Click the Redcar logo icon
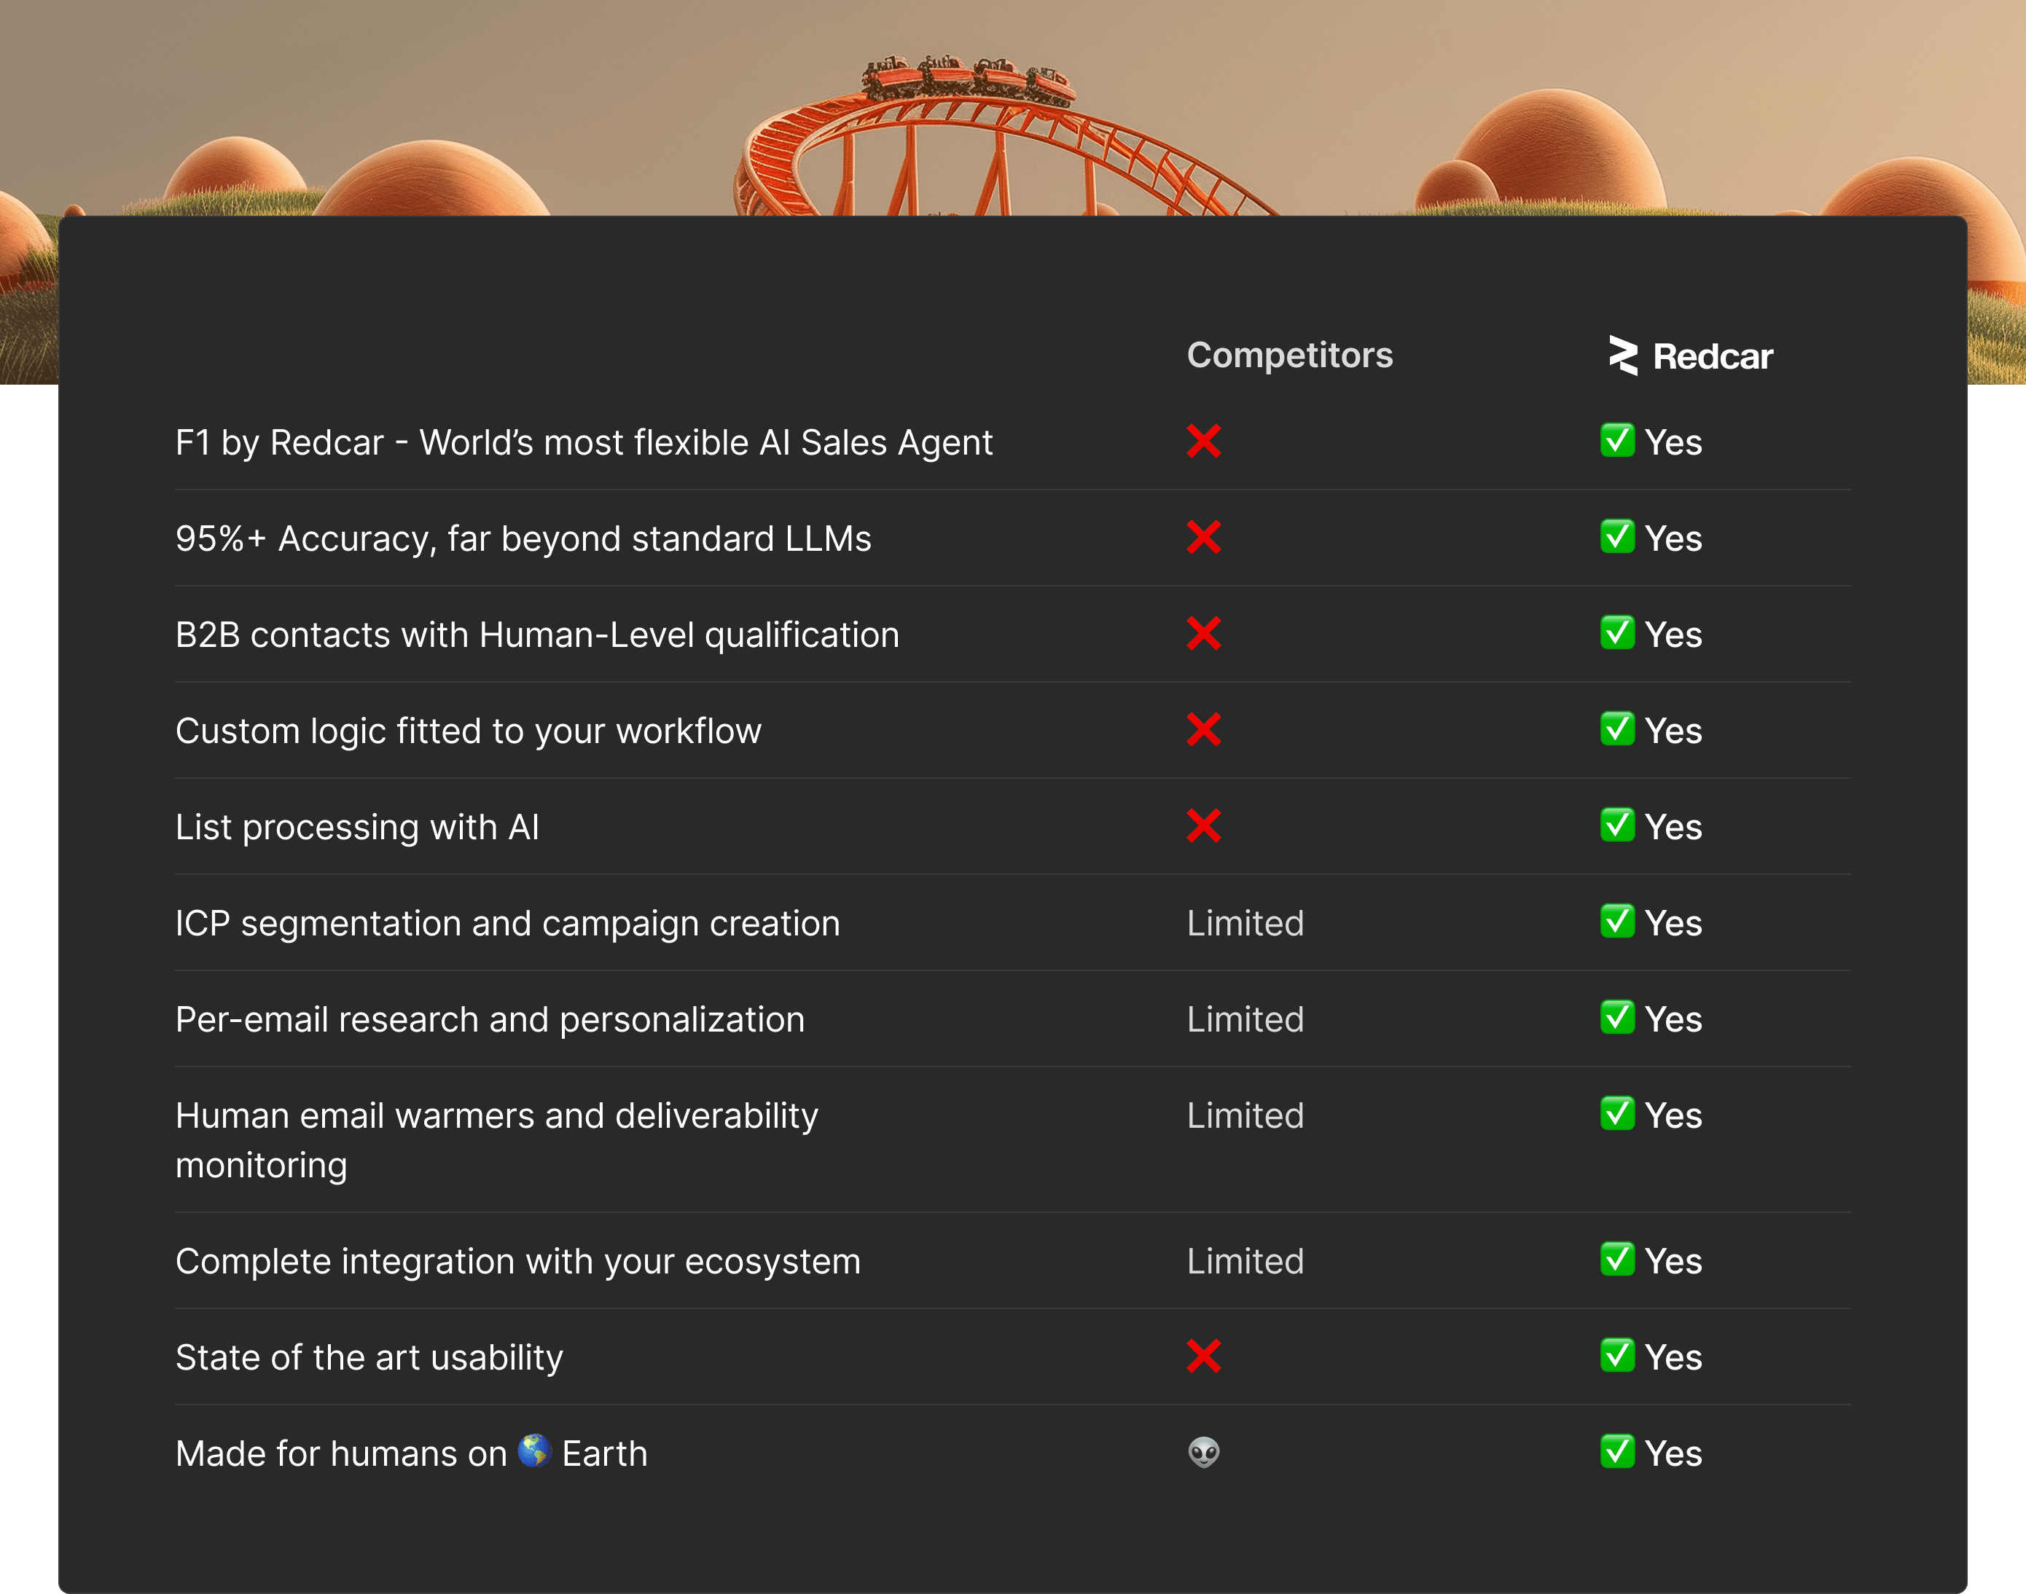This screenshot has width=2026, height=1594. click(1623, 356)
